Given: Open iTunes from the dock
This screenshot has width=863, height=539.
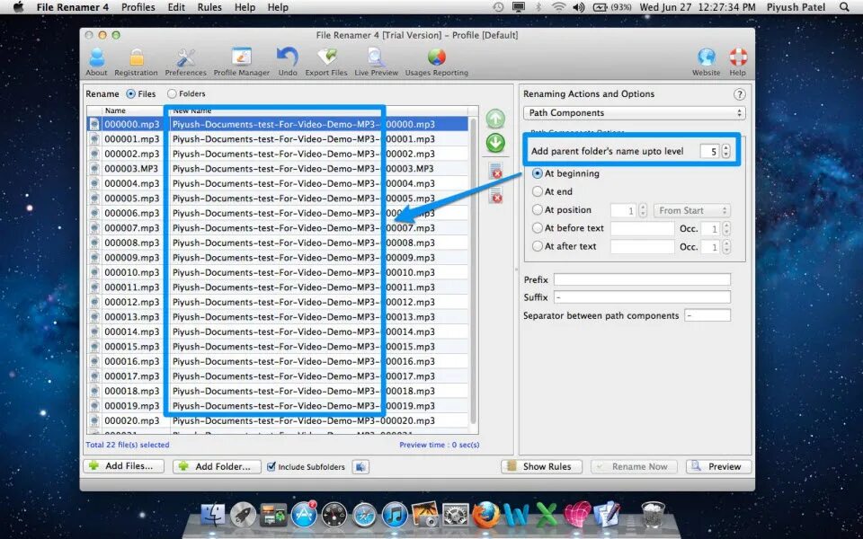Looking at the screenshot, I should [x=395, y=516].
